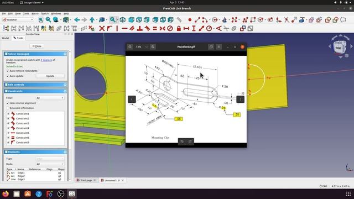
Task: Toggle Auto update checkbox
Action: coord(8,76)
